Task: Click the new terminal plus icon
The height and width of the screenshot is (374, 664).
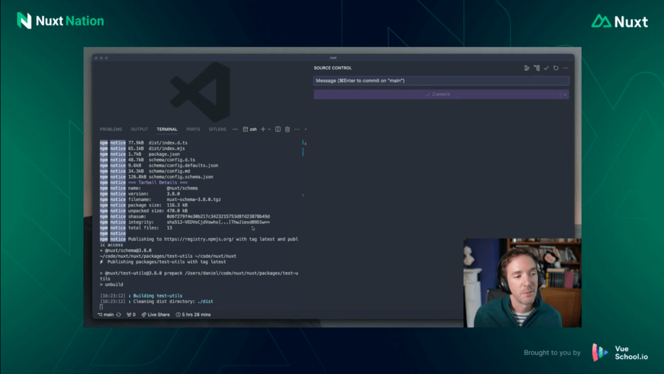Action: (263, 129)
